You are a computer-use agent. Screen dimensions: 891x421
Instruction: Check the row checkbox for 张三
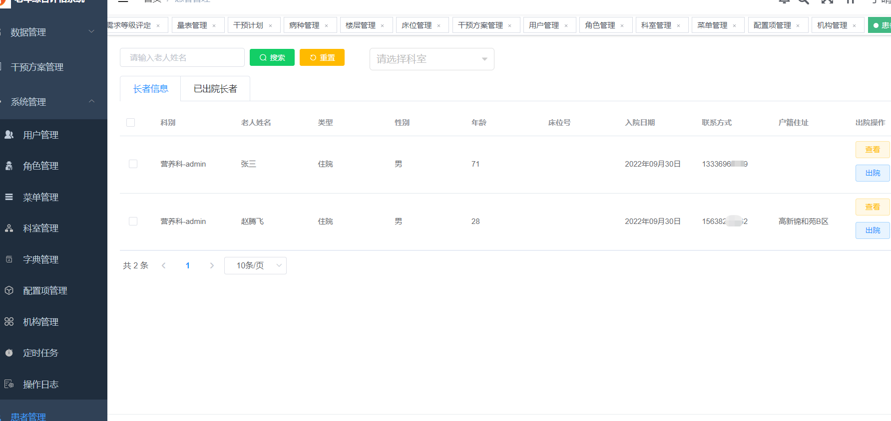133,164
